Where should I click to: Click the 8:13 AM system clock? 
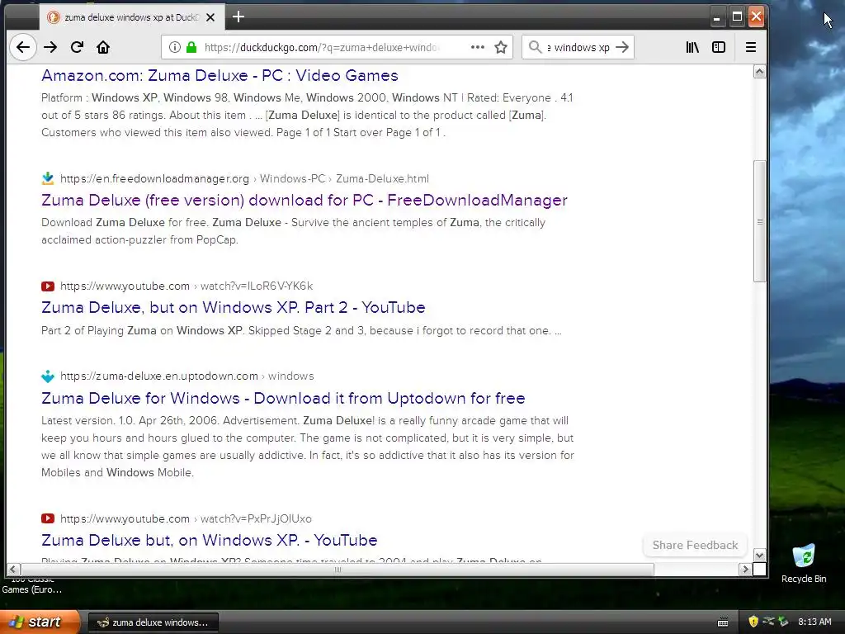(x=814, y=622)
